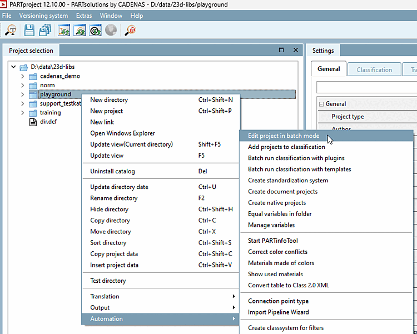
Task: Click the text search magnifier icon in toolbar
Action: (x=11, y=30)
